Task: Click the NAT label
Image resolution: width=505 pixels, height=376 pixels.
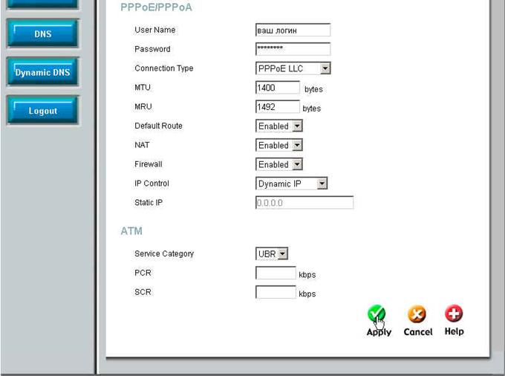Action: tap(142, 145)
